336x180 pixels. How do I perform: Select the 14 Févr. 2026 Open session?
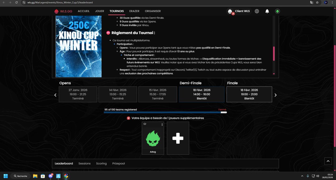click(x=118, y=94)
